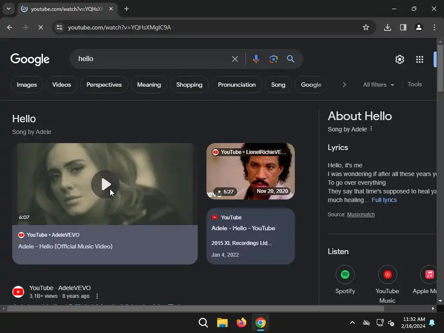
Task: Click the scroll right arrow
Action: pyautogui.click(x=433, y=308)
